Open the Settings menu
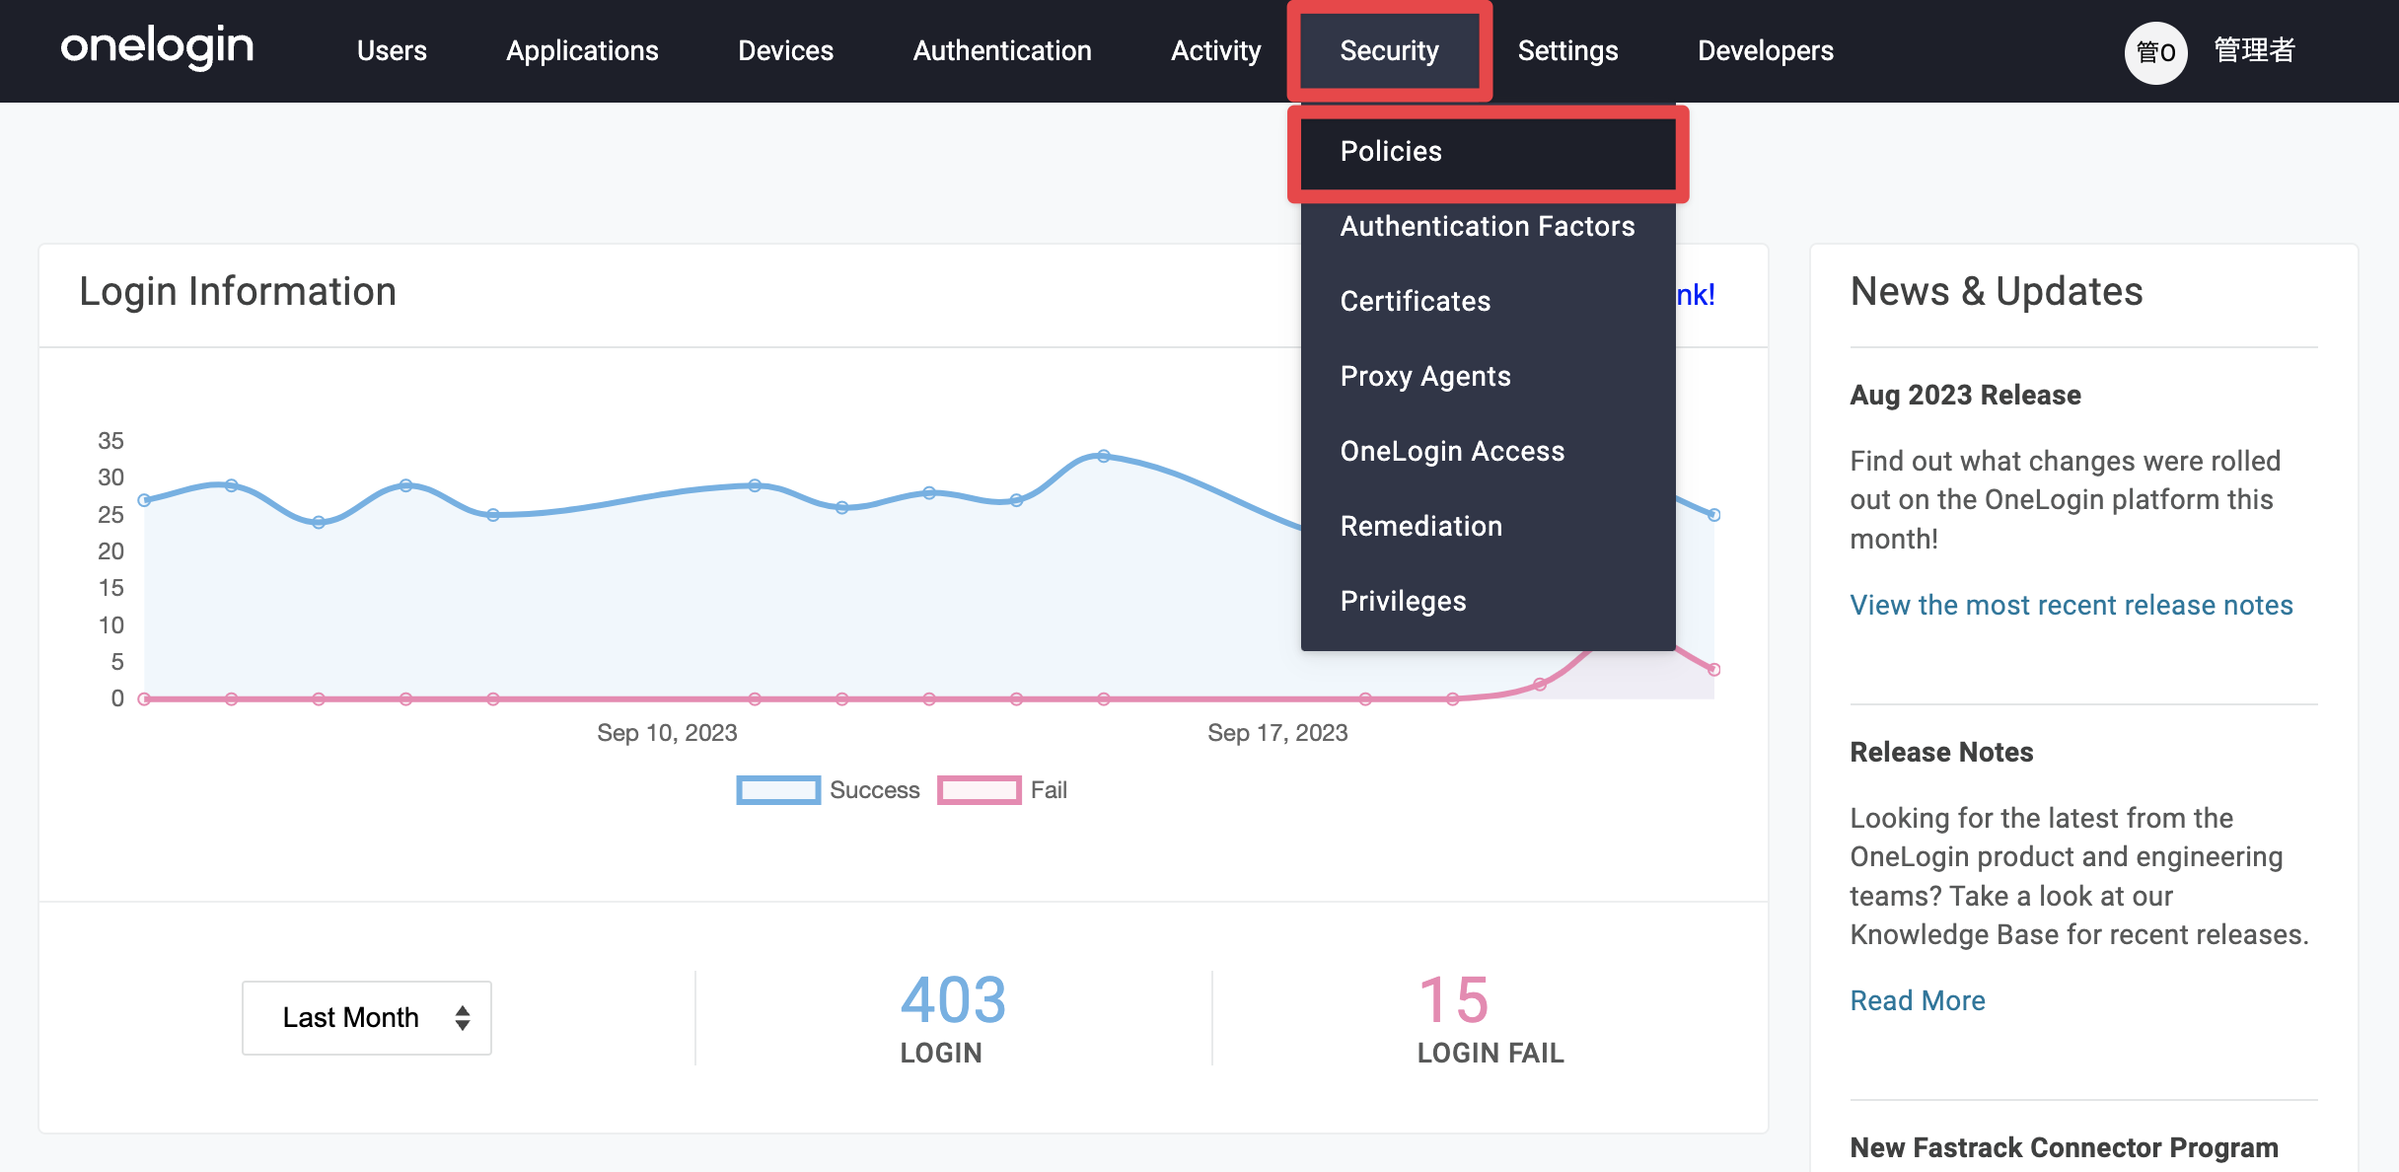The width and height of the screenshot is (2399, 1172). (x=1567, y=50)
